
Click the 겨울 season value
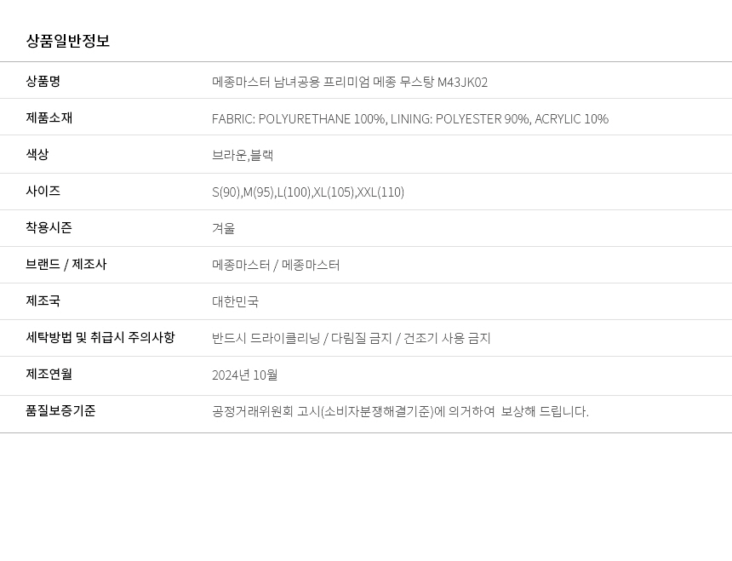pos(223,229)
